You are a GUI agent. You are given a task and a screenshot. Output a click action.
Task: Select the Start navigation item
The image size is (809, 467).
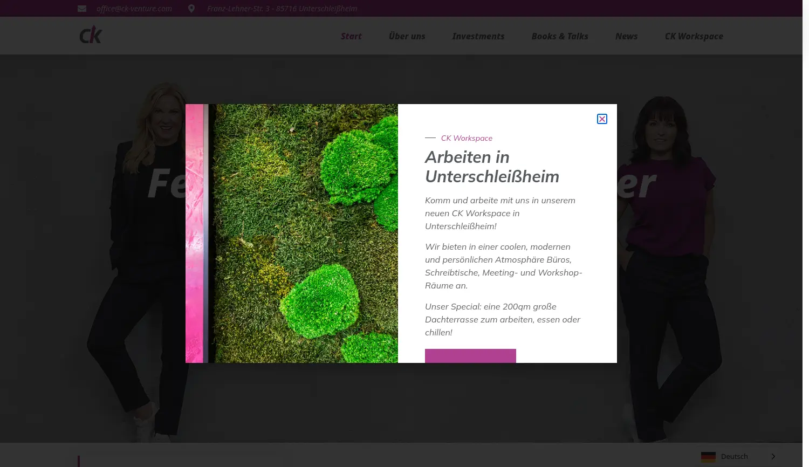tap(351, 36)
